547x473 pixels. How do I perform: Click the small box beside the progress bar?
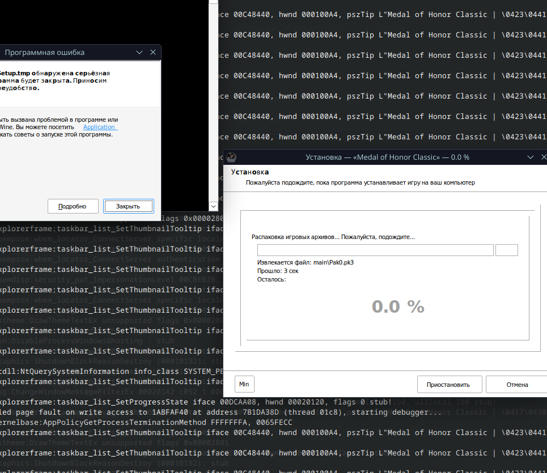(507, 250)
